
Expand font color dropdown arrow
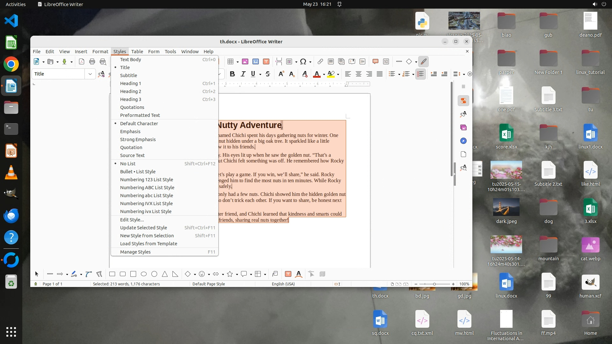pyautogui.click(x=324, y=75)
